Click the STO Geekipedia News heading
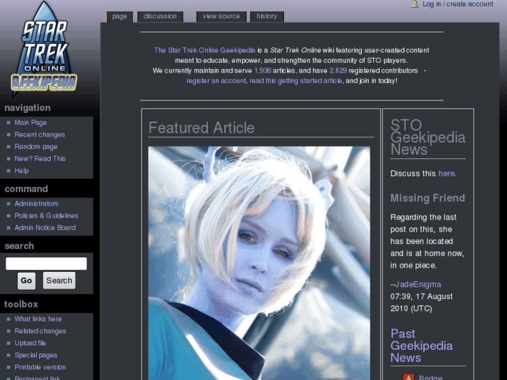This screenshot has width=507, height=380. tap(427, 137)
